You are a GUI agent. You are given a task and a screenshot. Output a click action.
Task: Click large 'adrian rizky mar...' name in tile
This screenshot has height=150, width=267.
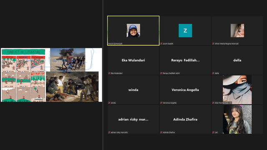click(133, 120)
